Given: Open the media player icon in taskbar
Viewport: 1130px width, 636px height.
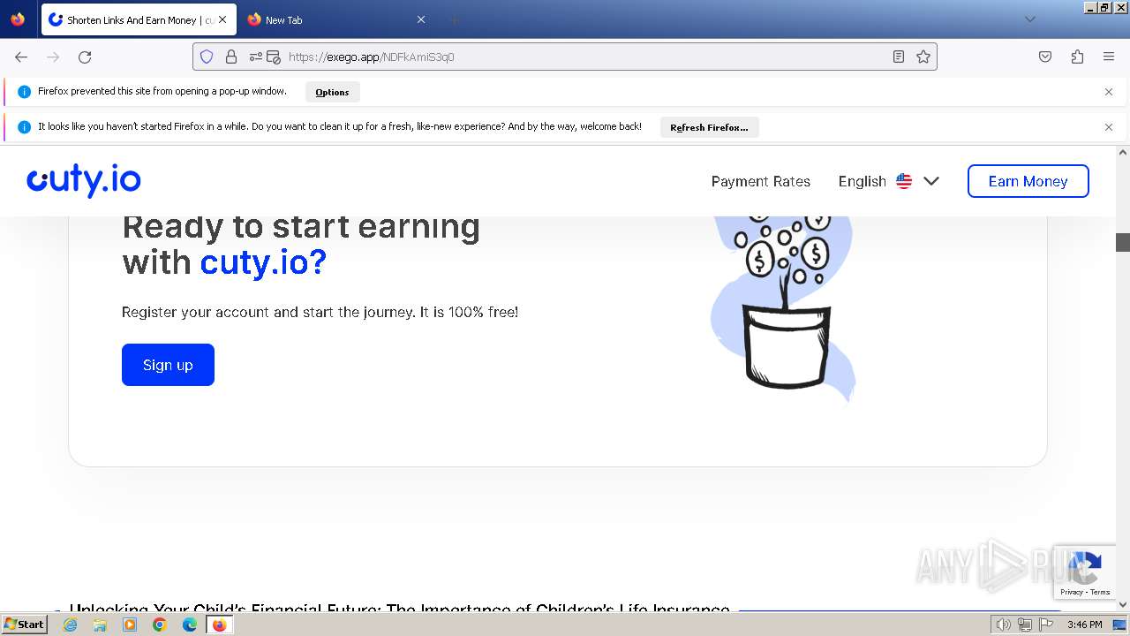Looking at the screenshot, I should (x=130, y=625).
